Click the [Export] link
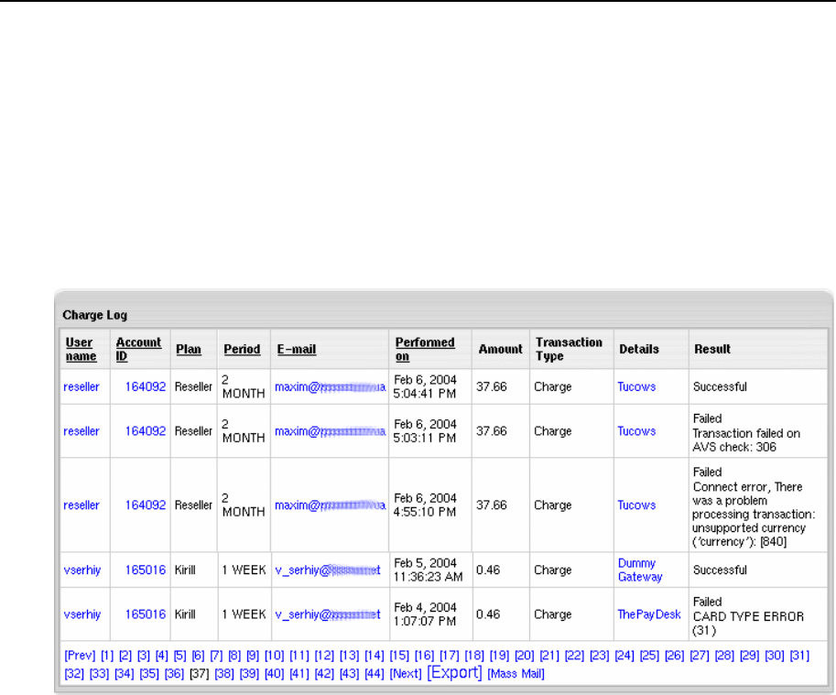The height and width of the screenshot is (695, 836). 454,673
